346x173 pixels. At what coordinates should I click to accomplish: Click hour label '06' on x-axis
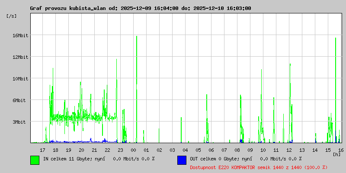[211, 150]
